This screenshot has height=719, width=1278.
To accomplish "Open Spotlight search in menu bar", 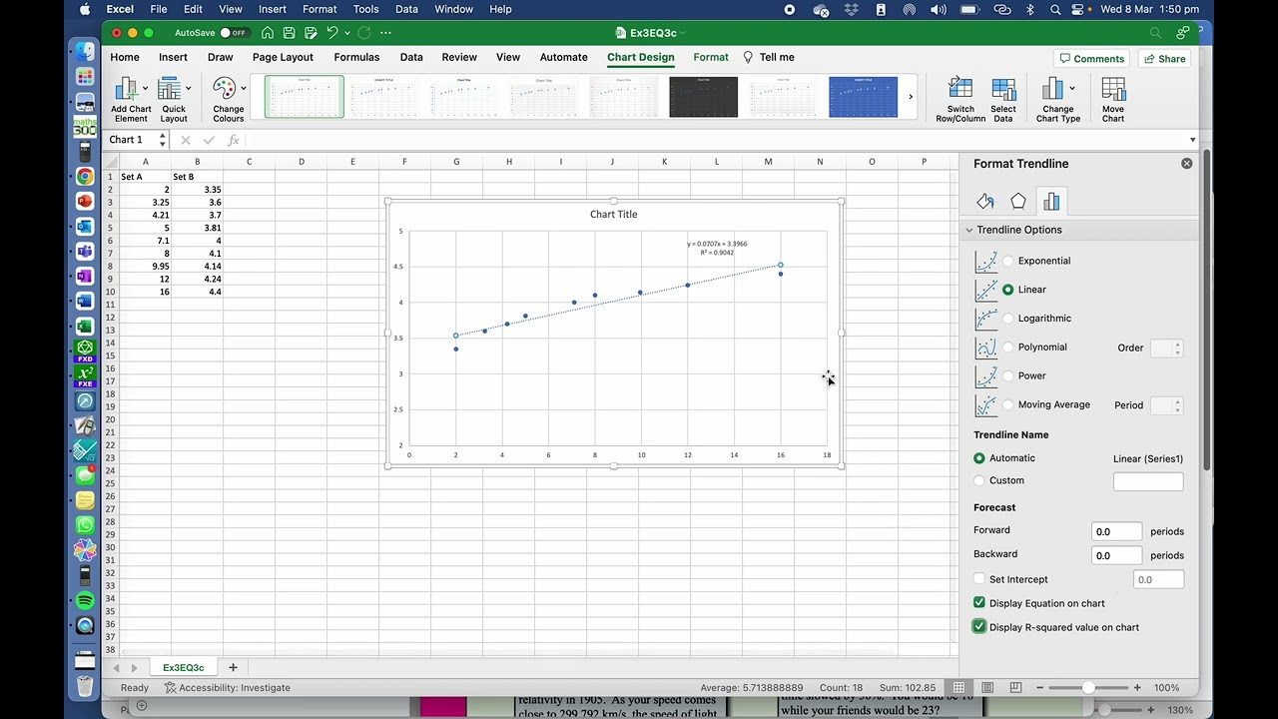I will (x=1056, y=9).
